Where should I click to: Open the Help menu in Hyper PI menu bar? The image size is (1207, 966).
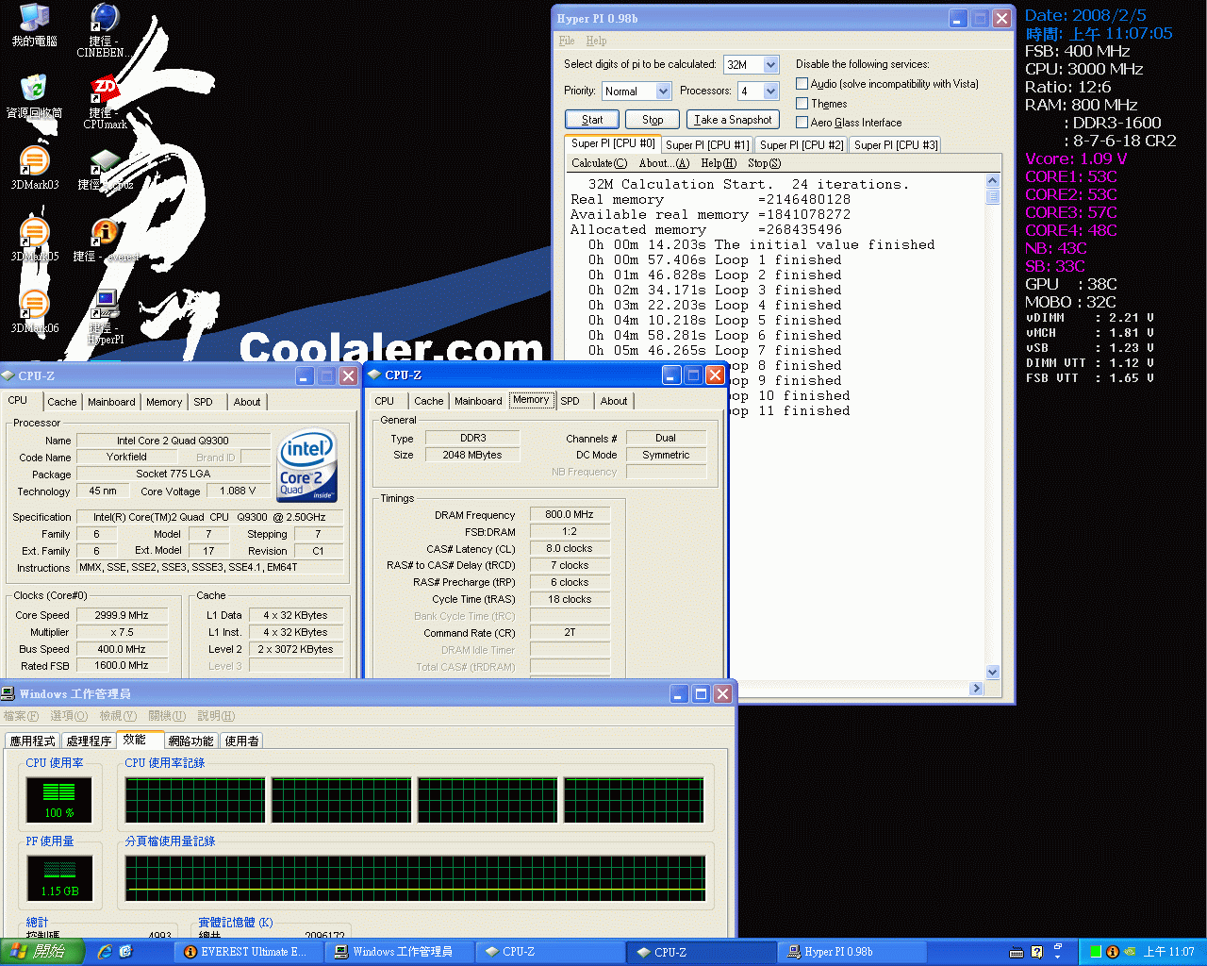596,41
